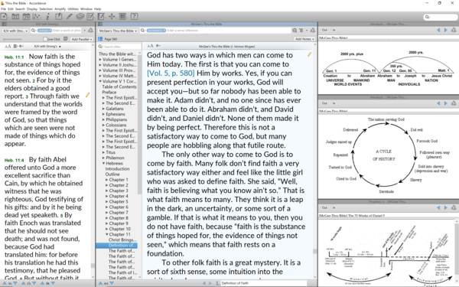This screenshot has width=459, height=287.
Task: Click the text size AA icon in McGee's pane
Action: click(x=150, y=46)
